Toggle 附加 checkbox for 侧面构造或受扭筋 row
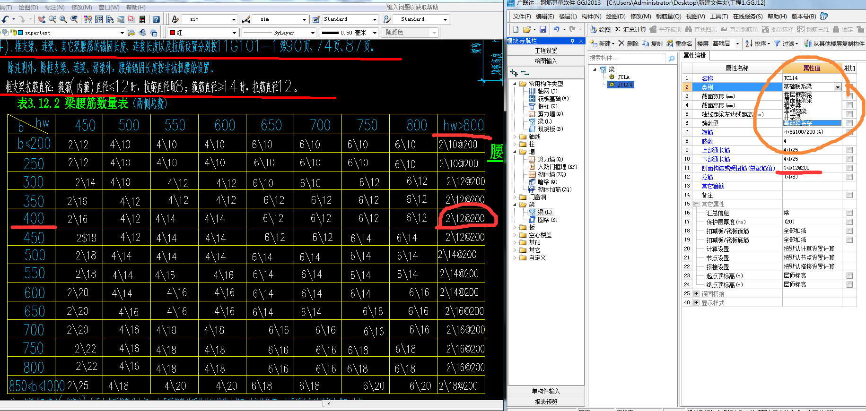866x411 pixels. pos(849,168)
